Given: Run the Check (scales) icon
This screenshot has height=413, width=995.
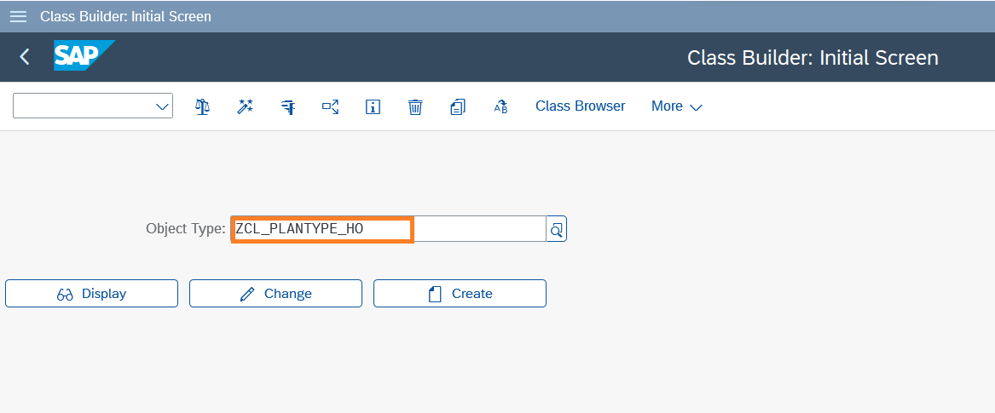Looking at the screenshot, I should (202, 106).
